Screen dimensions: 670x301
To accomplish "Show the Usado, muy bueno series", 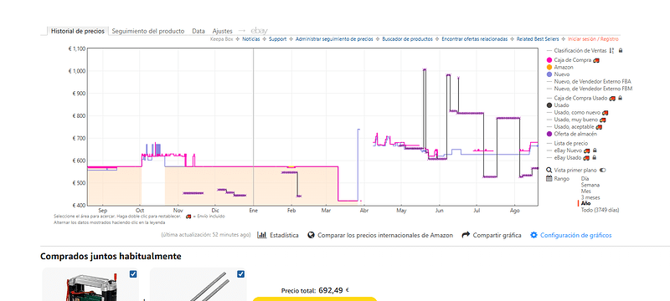I will click(x=576, y=120).
